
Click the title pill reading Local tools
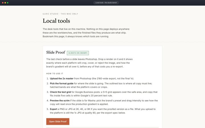pos(106,3)
